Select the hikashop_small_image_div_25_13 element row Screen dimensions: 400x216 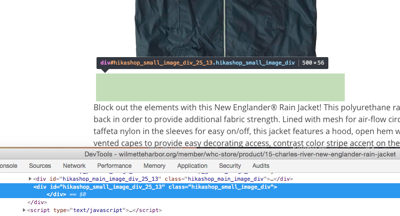[200, 187]
